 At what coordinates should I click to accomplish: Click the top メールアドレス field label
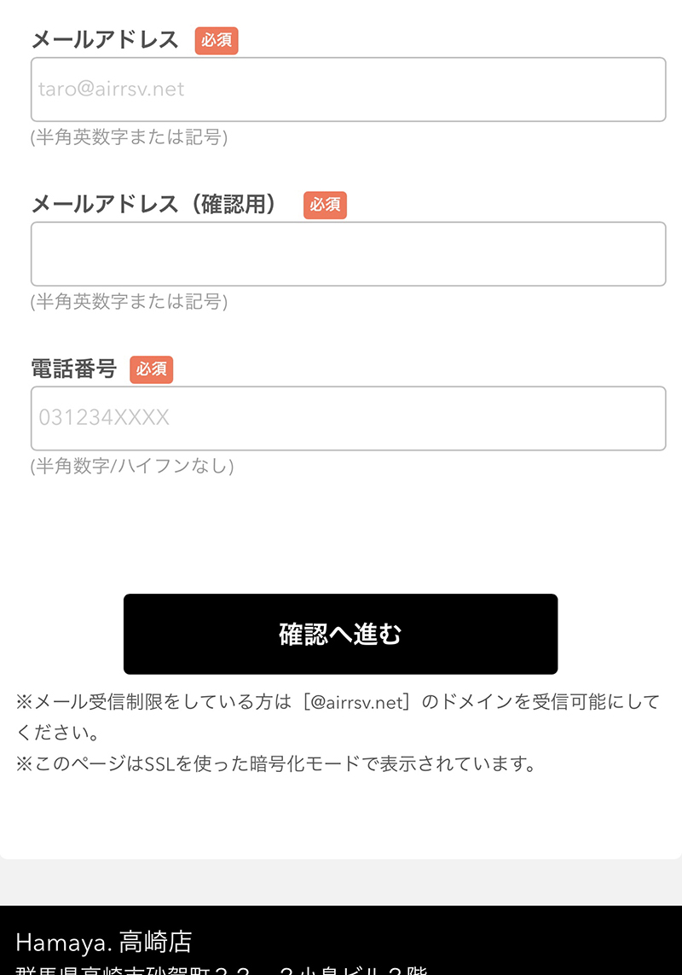105,40
